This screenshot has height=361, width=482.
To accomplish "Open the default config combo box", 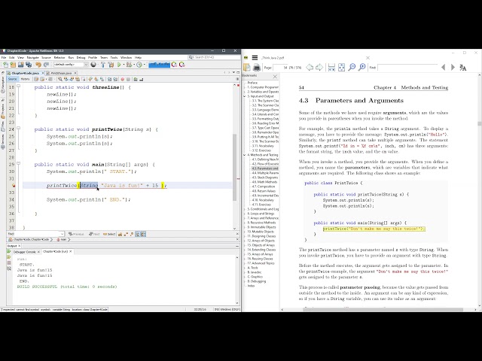I will coord(71,65).
